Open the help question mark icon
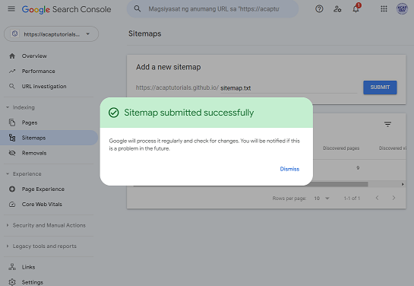The width and height of the screenshot is (414, 286). pos(319,9)
